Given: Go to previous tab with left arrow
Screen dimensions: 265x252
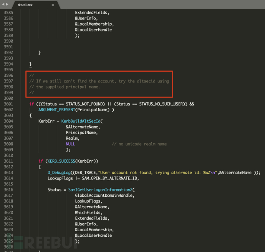Looking at the screenshot, I should point(3,4).
